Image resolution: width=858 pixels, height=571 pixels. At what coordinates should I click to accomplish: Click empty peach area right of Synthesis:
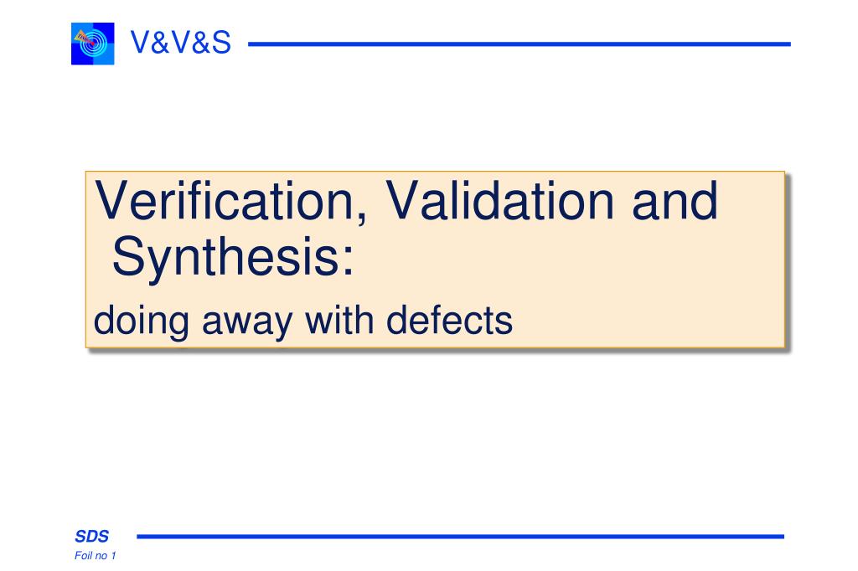[569, 258]
